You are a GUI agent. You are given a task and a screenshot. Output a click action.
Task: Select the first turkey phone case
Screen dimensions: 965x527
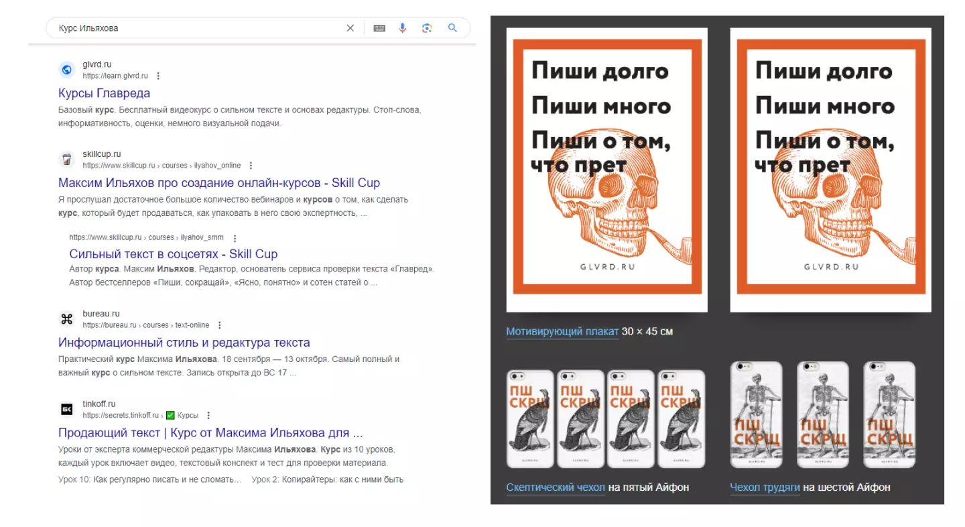(530, 419)
